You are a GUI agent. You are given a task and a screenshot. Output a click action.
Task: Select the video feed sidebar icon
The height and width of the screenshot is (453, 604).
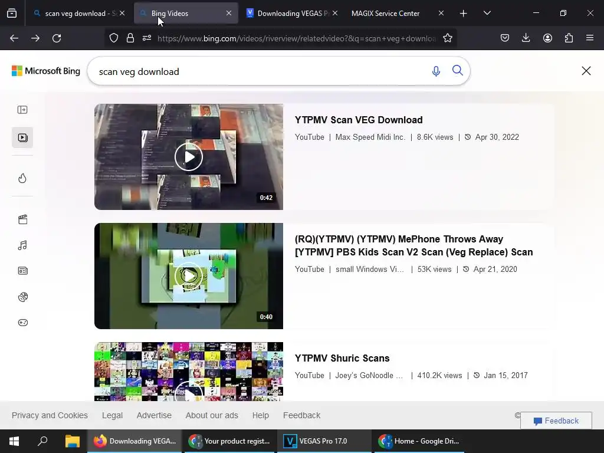click(x=22, y=137)
